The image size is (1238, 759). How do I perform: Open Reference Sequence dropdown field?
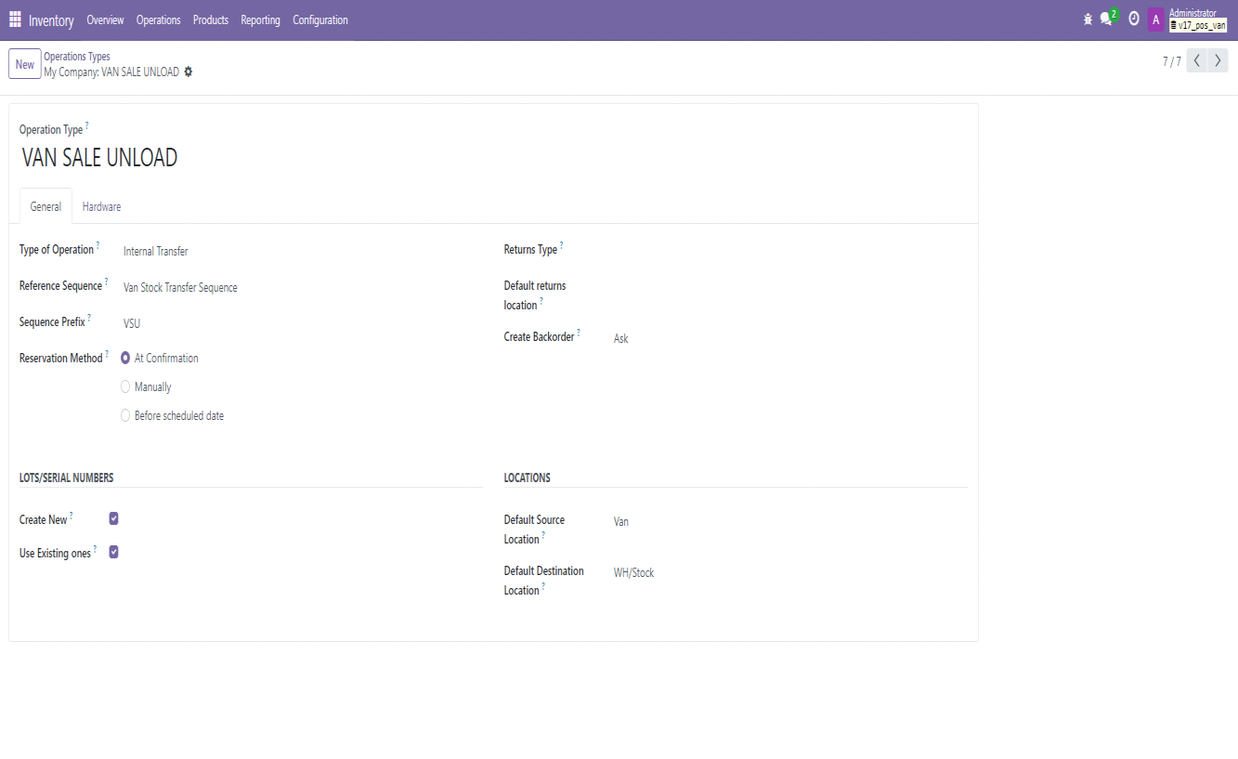(x=302, y=288)
